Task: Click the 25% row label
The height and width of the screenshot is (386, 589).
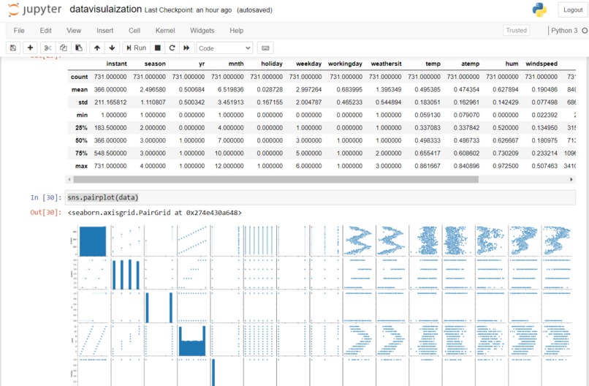Action: click(82, 128)
